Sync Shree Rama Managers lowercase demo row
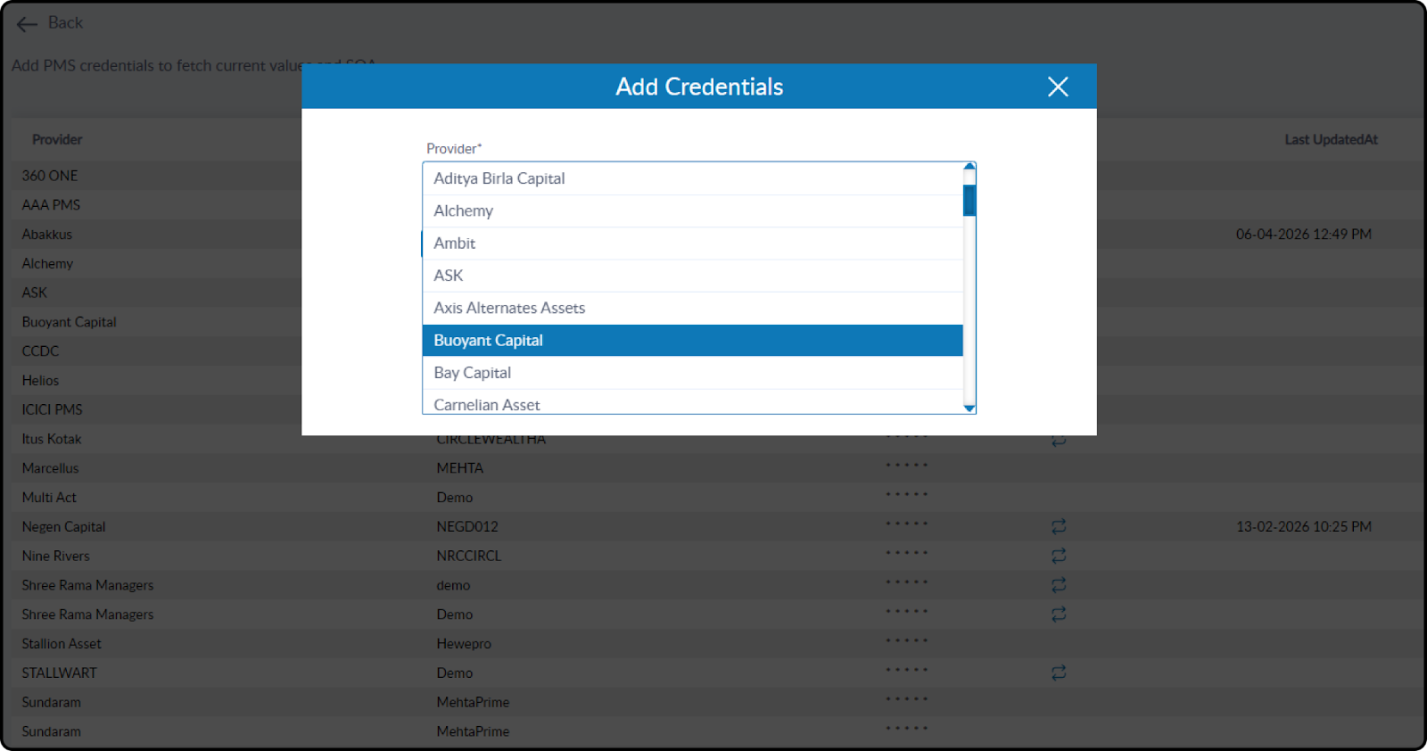 pyautogui.click(x=1059, y=585)
